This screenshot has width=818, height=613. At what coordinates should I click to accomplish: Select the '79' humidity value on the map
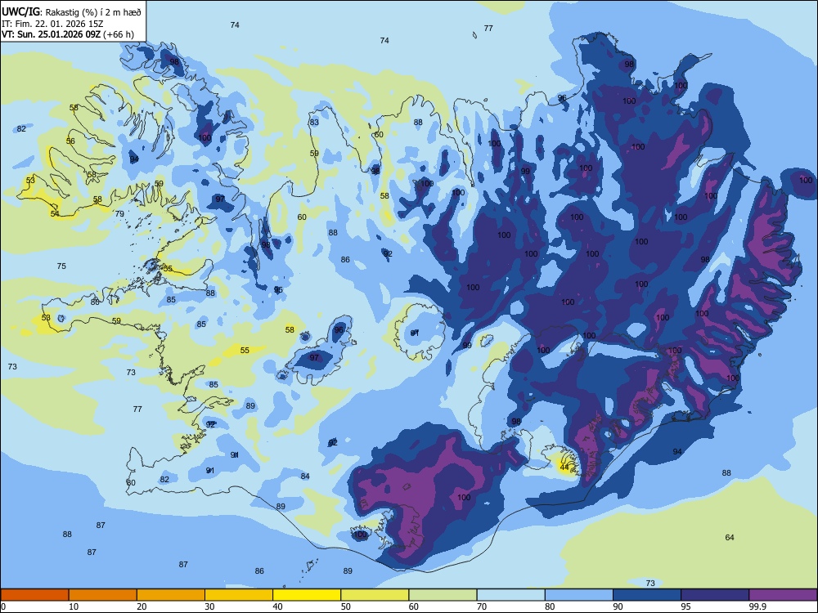[119, 213]
